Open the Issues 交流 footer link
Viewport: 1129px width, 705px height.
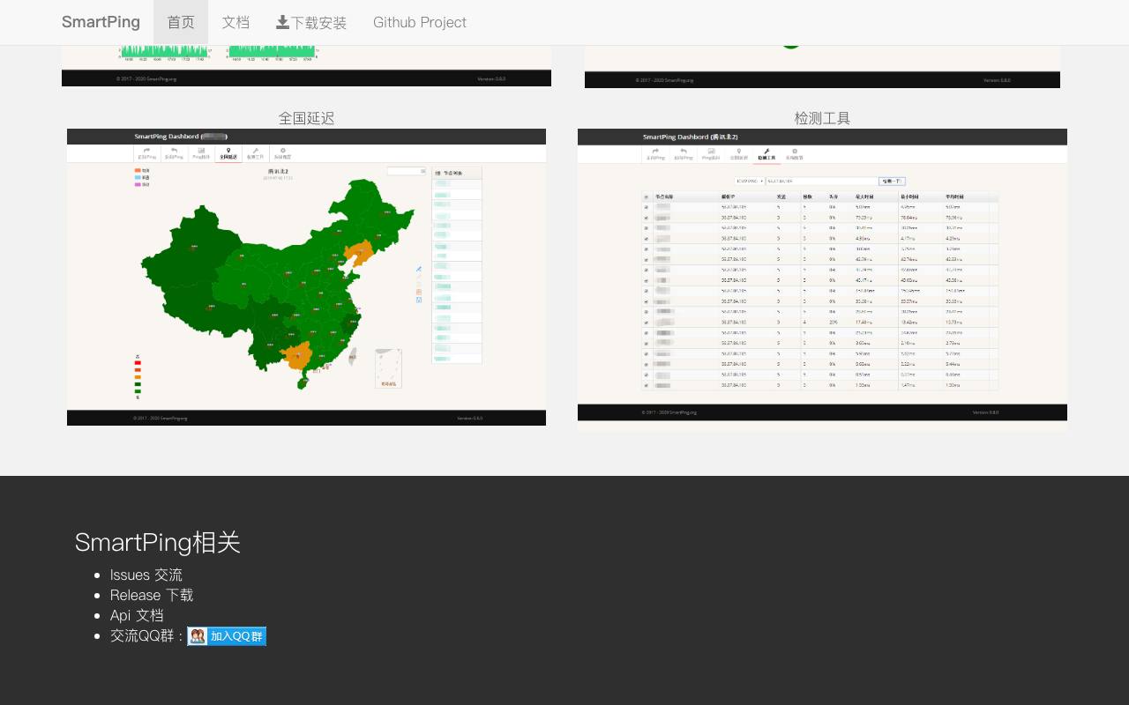pos(146,575)
